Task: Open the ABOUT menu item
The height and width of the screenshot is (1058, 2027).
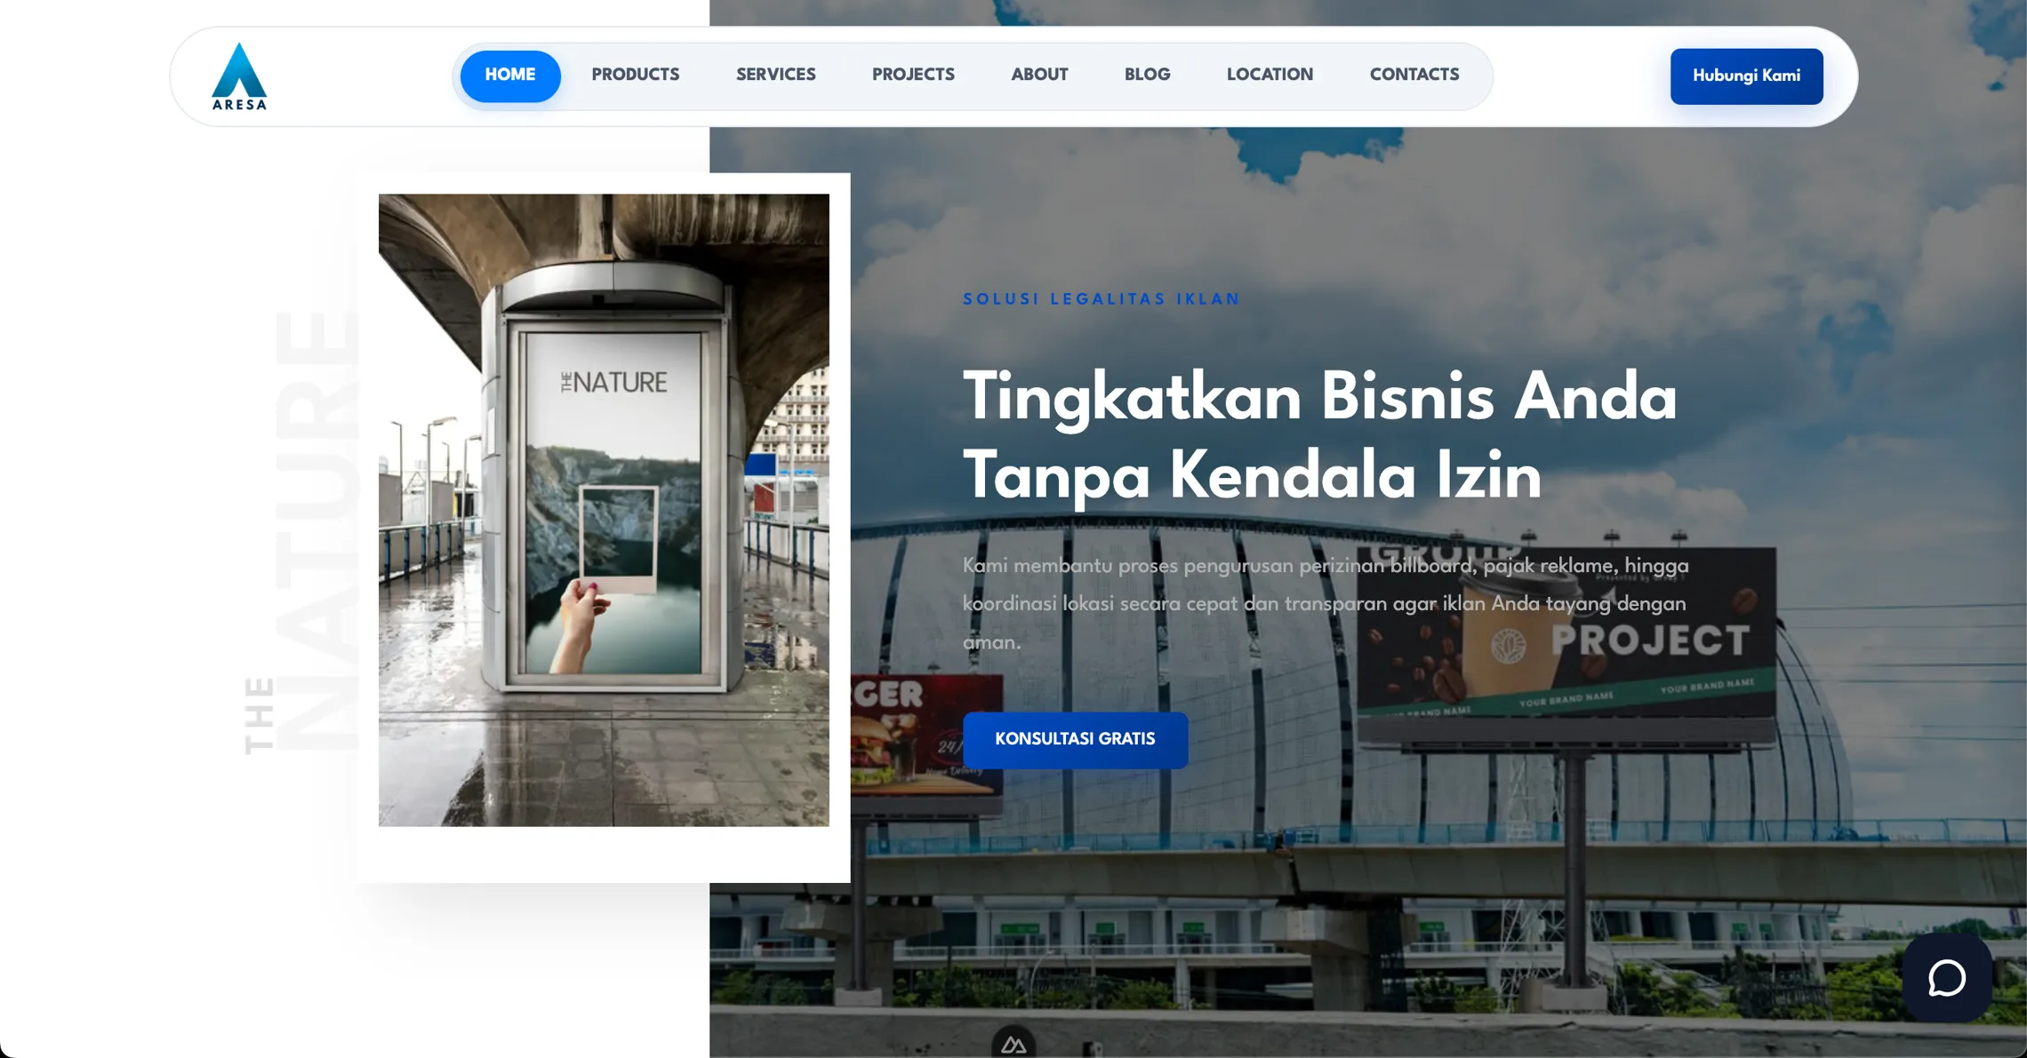Action: [x=1039, y=76]
